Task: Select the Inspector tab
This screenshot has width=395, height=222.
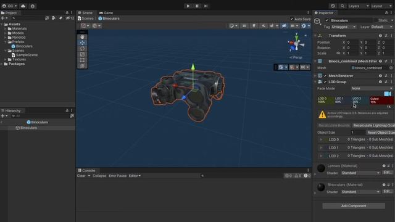Action: [324, 12]
